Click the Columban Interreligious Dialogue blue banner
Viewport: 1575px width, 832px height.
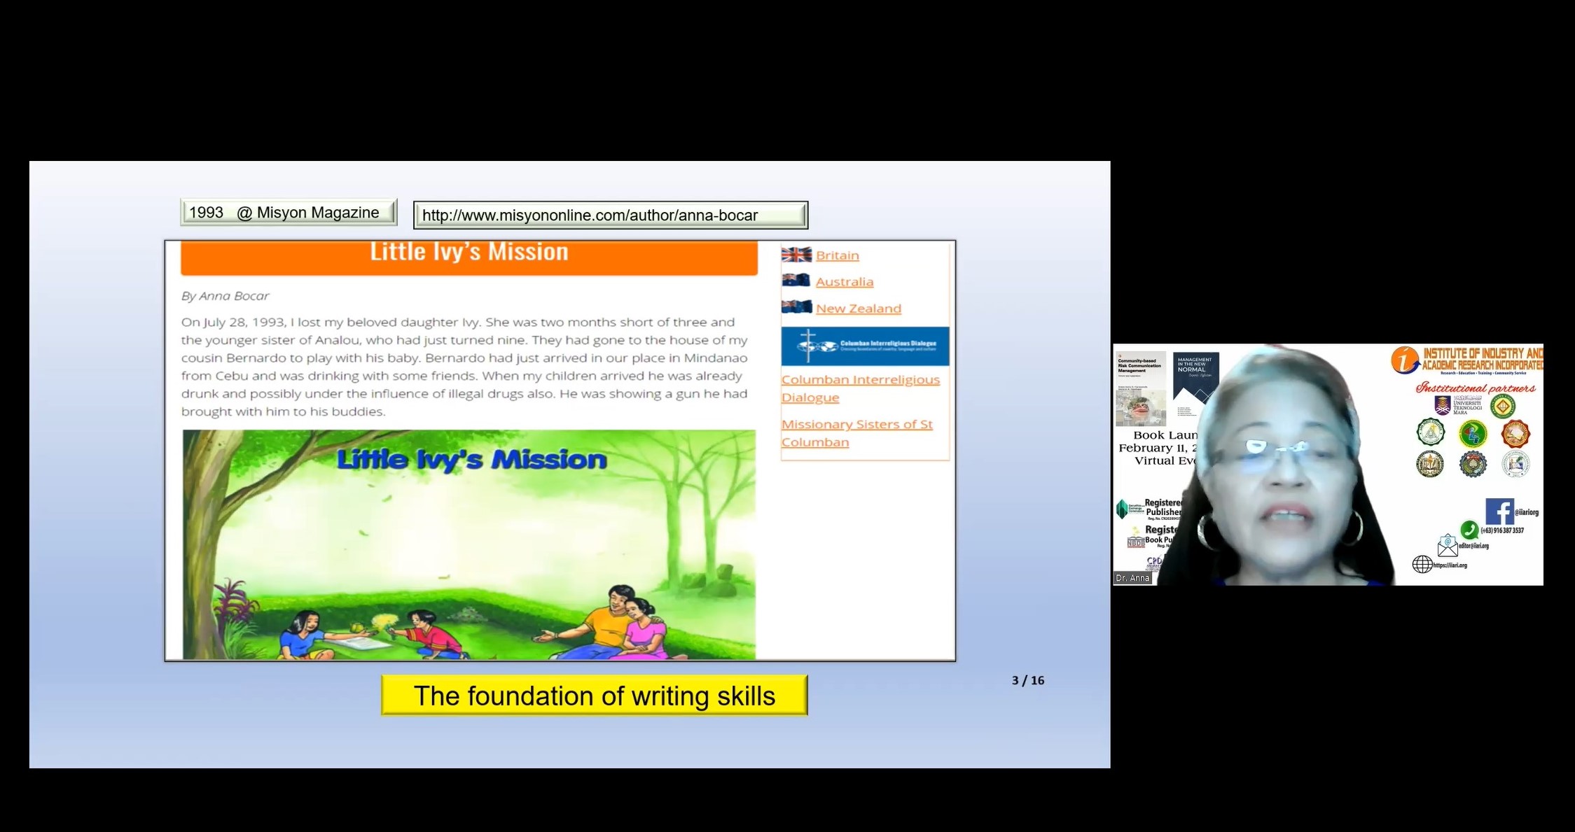(865, 346)
